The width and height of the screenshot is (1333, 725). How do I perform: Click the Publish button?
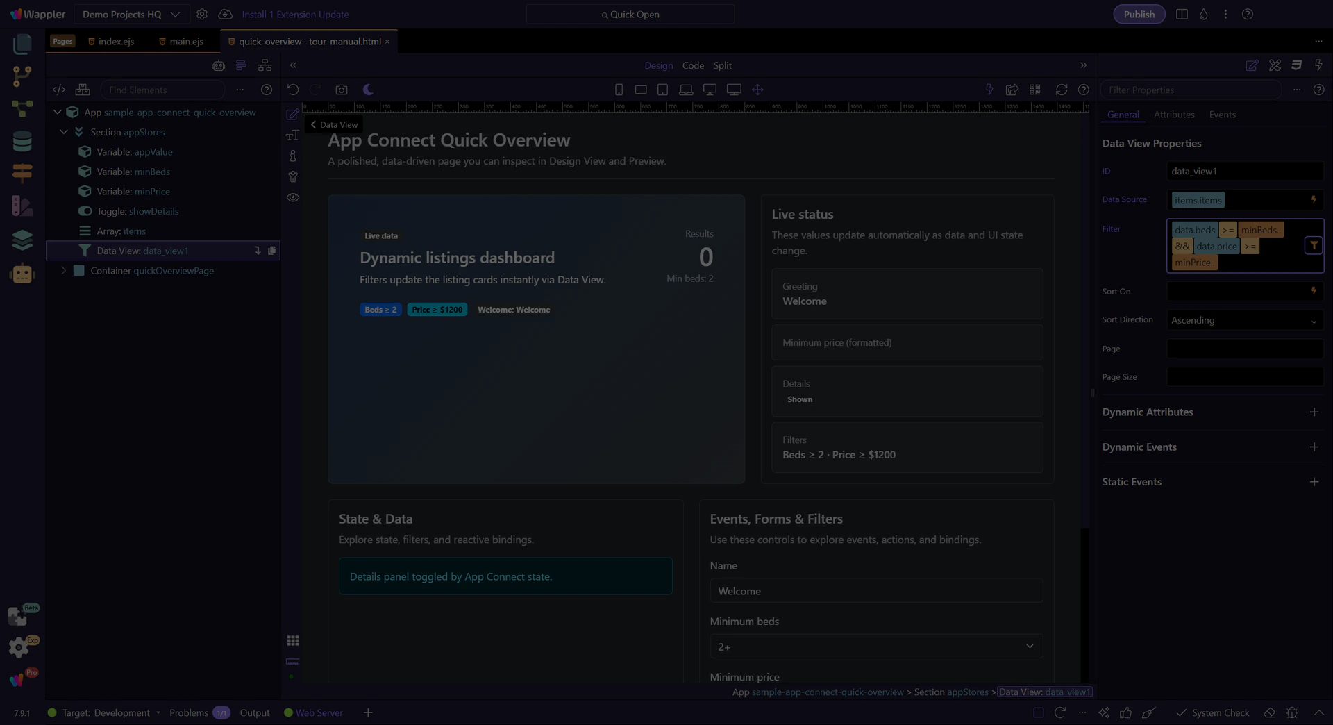point(1139,14)
